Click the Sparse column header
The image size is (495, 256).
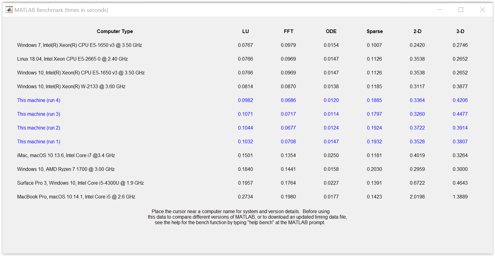375,31
